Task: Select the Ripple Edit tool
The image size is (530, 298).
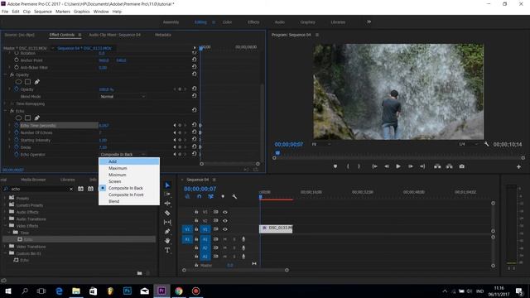Action: [x=167, y=204]
